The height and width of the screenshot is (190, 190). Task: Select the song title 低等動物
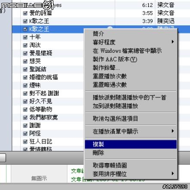coord(41,109)
